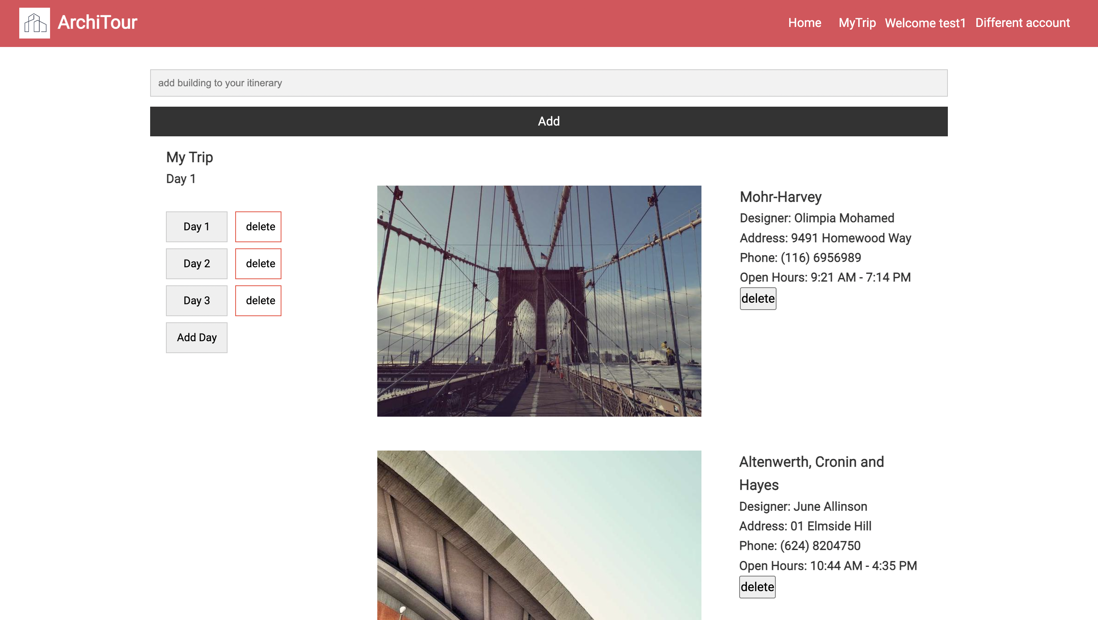The image size is (1098, 620).
Task: Select Day 3 itinerary tab
Action: [196, 300]
